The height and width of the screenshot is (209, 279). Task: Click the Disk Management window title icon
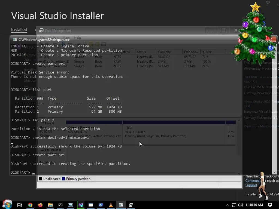[41, 30]
